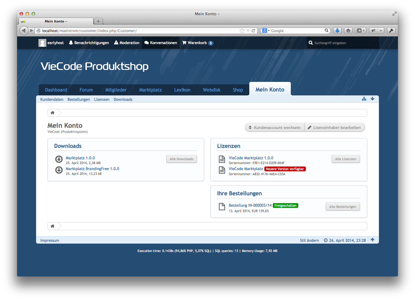
Task: Switch to the Forum tab
Action: (x=86, y=90)
